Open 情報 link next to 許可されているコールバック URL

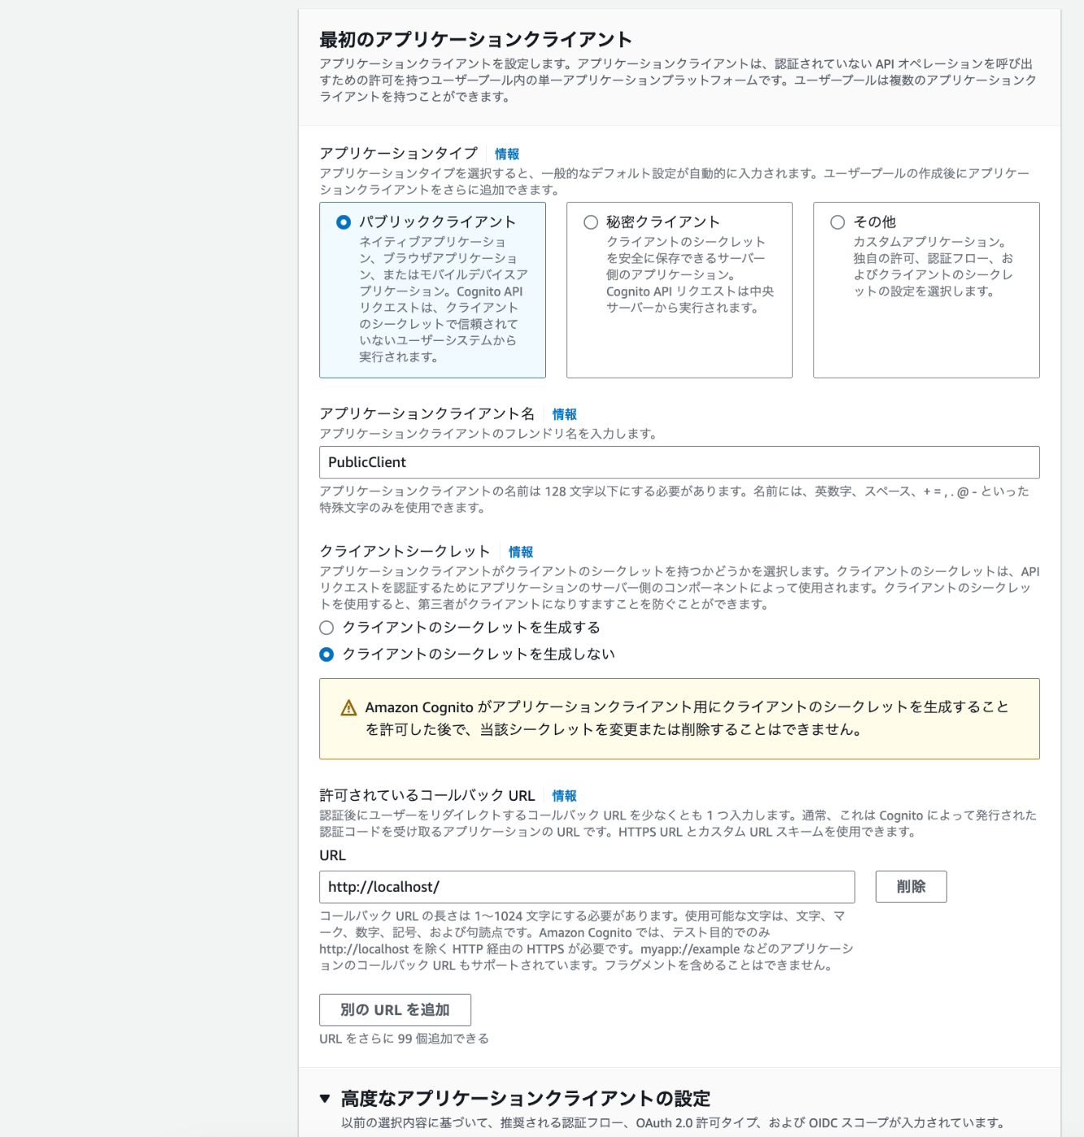pos(565,796)
